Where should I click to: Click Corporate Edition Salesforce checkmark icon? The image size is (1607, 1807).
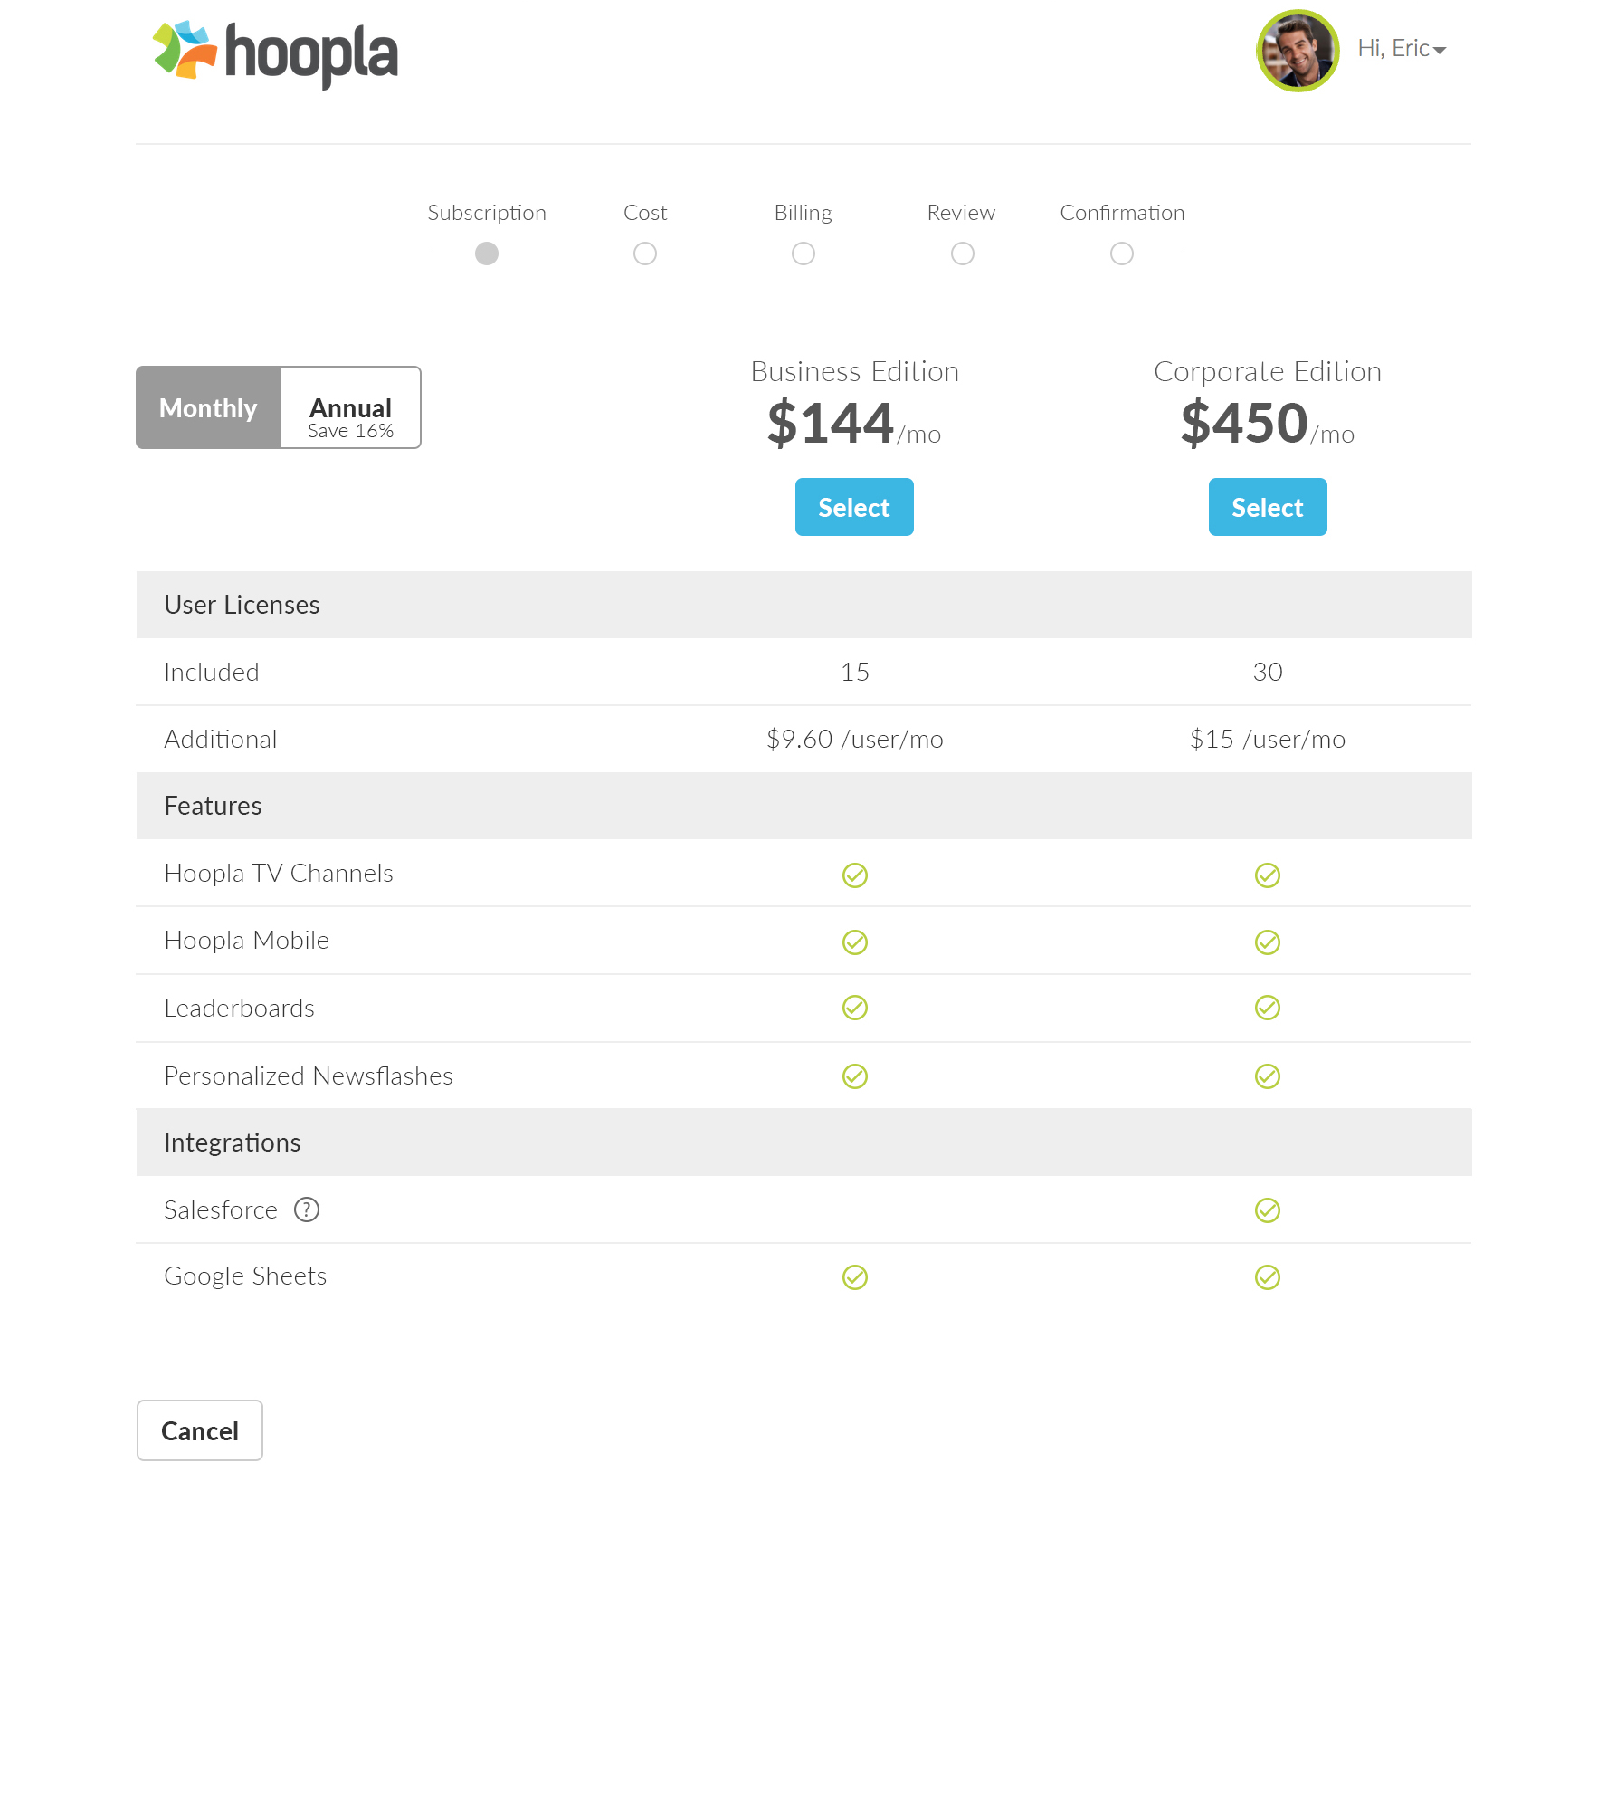click(1268, 1210)
